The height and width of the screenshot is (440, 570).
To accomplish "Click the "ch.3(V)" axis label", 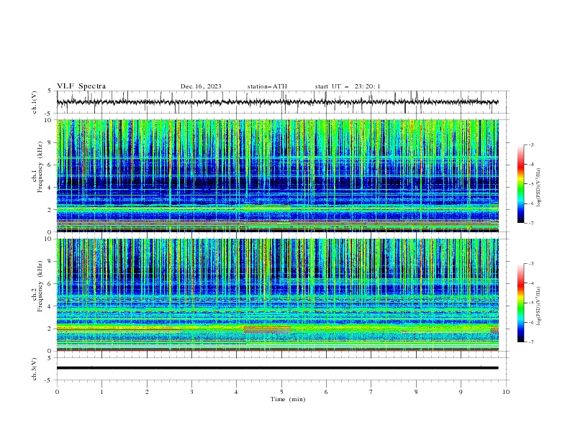I will click(35, 369).
